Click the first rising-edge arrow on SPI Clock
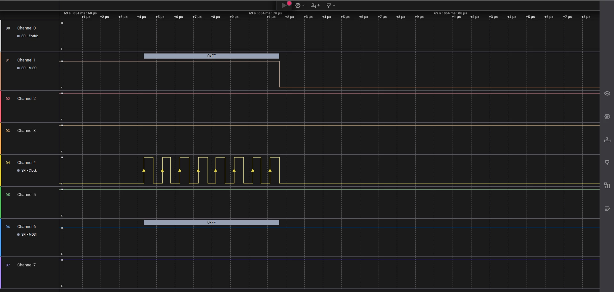This screenshot has width=614, height=292. click(x=144, y=170)
